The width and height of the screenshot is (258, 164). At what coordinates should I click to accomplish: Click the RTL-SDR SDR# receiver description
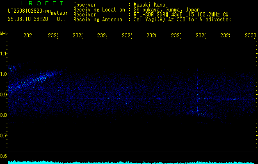181,15
